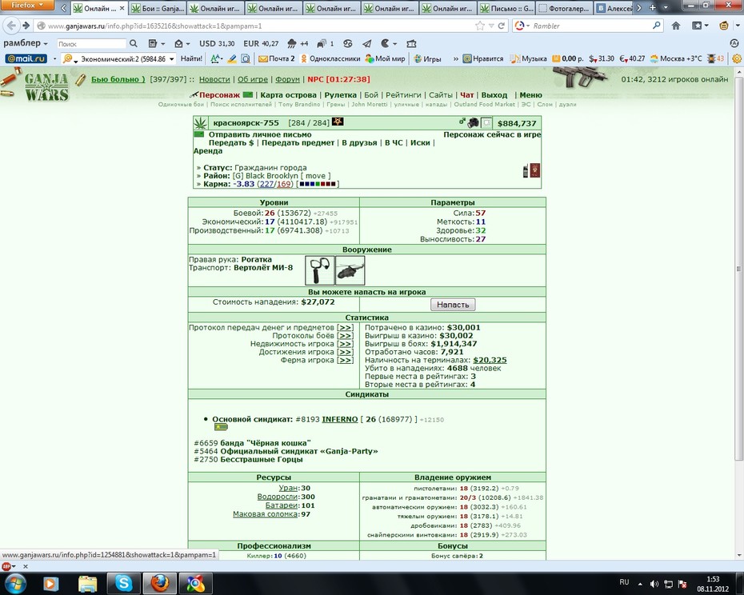Open the Firefox home page icon
The width and height of the screenshot is (744, 595).
pyautogui.click(x=676, y=26)
